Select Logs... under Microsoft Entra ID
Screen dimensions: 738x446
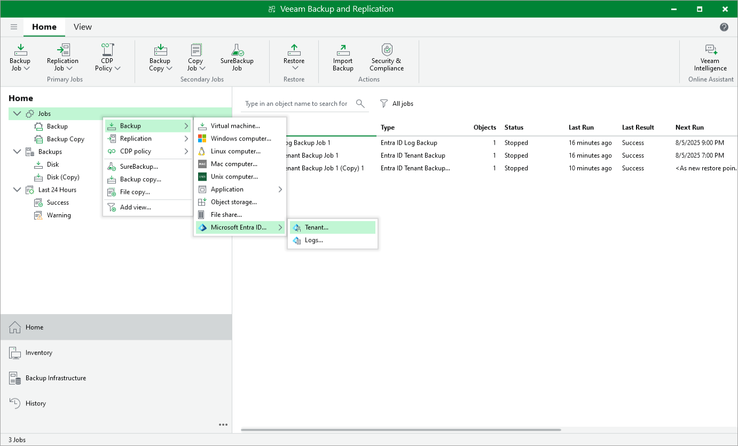pyautogui.click(x=333, y=240)
